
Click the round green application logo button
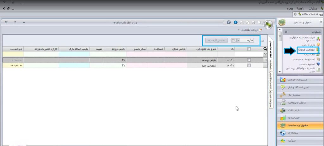pos(268,24)
